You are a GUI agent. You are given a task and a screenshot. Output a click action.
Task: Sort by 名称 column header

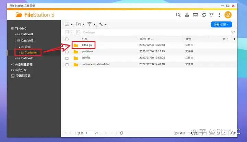[85, 39]
